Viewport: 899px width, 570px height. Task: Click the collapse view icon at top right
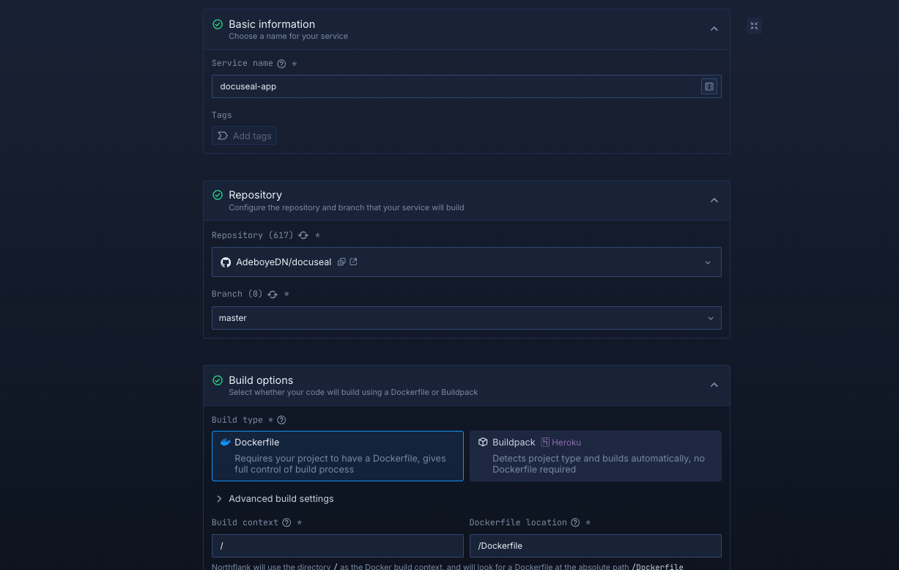pyautogui.click(x=754, y=26)
